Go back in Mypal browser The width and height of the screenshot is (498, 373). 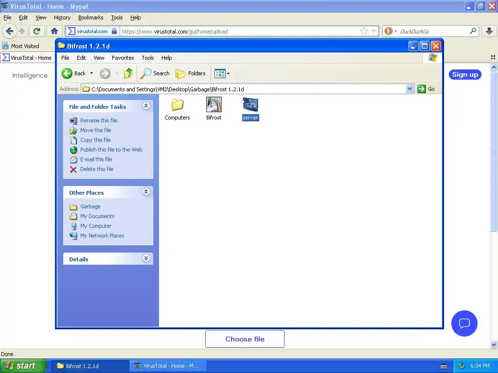(x=10, y=31)
